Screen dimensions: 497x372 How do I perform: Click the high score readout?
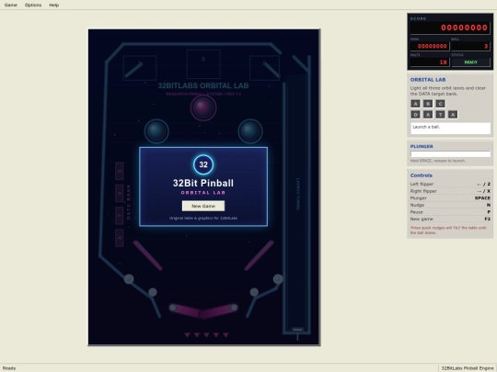point(430,46)
